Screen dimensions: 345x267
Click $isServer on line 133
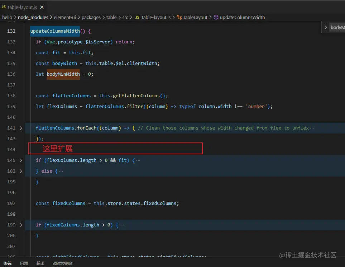98,42
